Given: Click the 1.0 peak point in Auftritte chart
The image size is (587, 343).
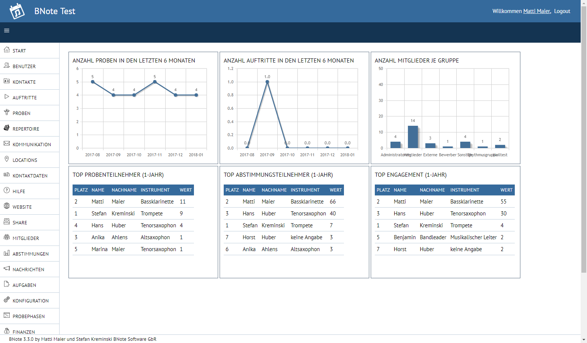Looking at the screenshot, I should click(x=267, y=82).
